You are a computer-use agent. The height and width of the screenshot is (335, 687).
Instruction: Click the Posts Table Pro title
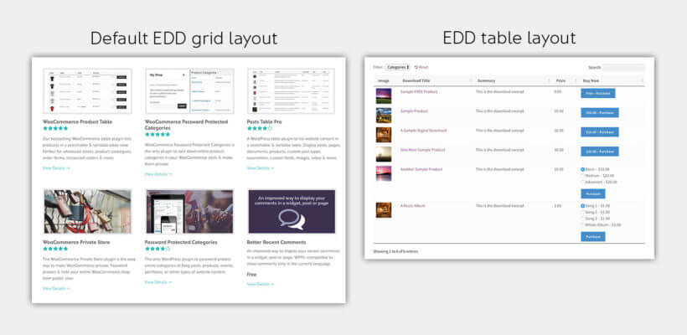[x=264, y=121]
